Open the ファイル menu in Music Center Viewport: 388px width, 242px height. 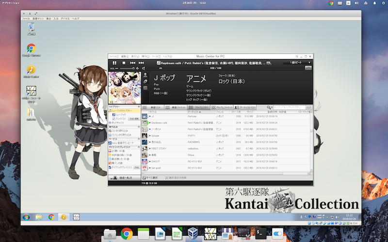point(114,57)
